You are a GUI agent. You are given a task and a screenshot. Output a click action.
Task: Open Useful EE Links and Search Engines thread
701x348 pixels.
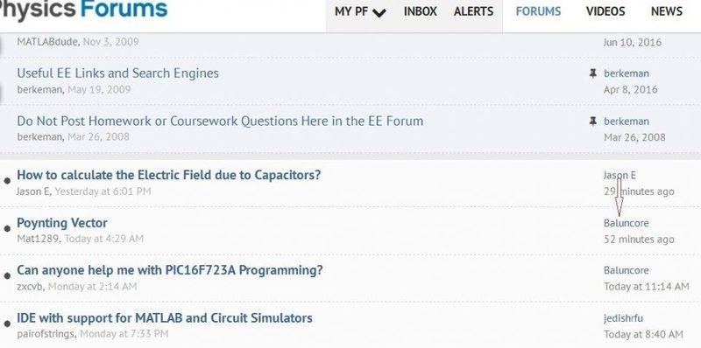point(118,73)
